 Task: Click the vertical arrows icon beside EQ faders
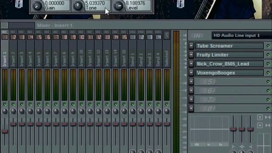coord(260,117)
